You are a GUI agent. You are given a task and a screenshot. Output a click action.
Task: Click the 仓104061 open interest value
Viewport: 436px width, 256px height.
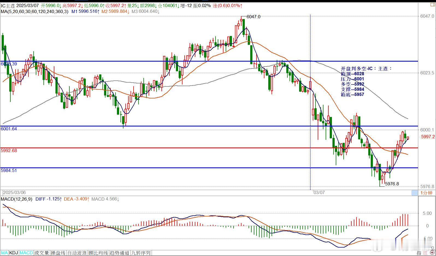168,6
